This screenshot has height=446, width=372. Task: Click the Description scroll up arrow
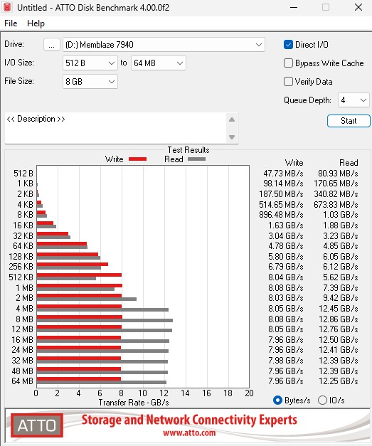click(232, 120)
